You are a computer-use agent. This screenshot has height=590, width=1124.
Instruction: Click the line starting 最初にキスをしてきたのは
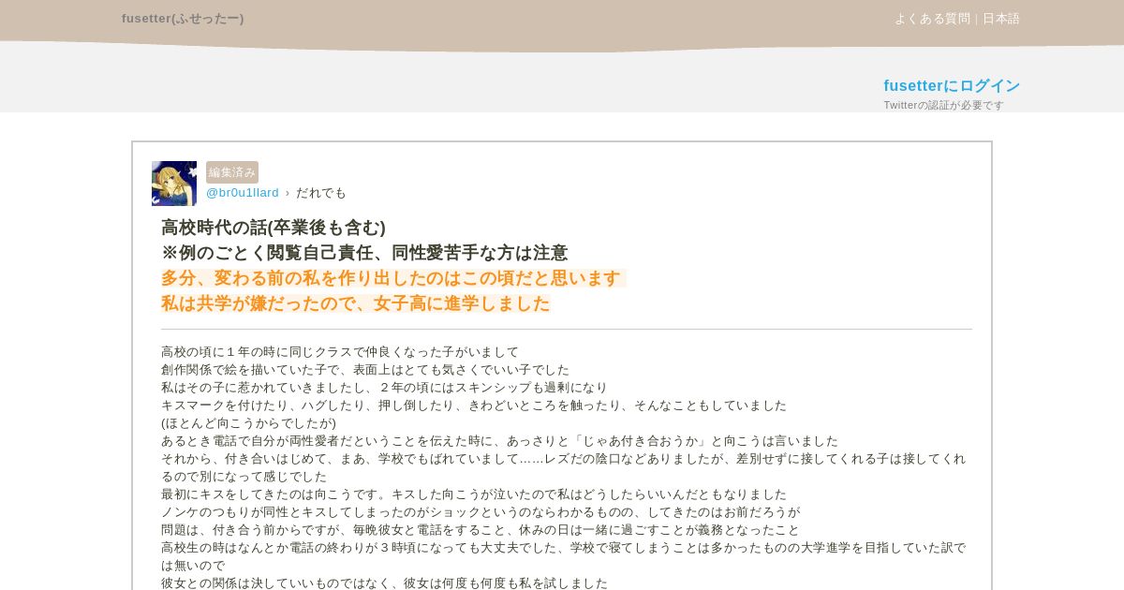pos(474,494)
